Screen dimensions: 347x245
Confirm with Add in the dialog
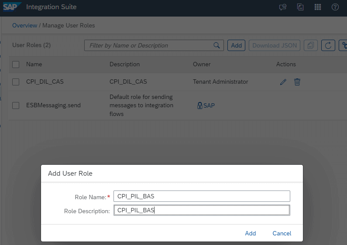[250, 233]
